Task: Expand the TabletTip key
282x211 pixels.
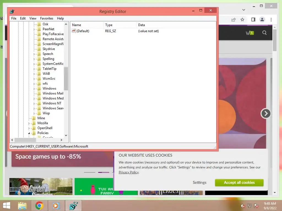Action: [34, 69]
